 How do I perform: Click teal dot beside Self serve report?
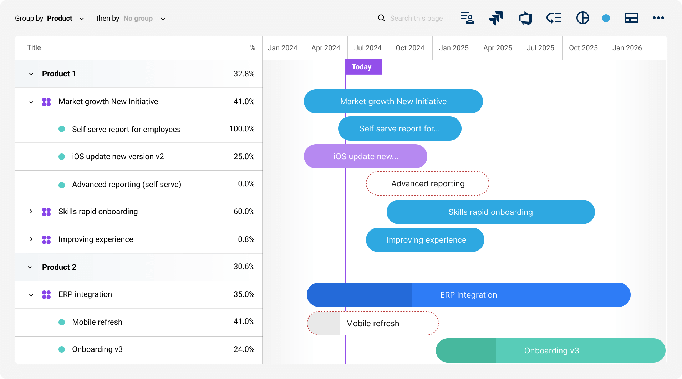(62, 129)
